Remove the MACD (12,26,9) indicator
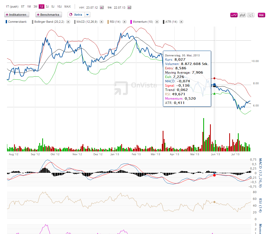 point(101,22)
